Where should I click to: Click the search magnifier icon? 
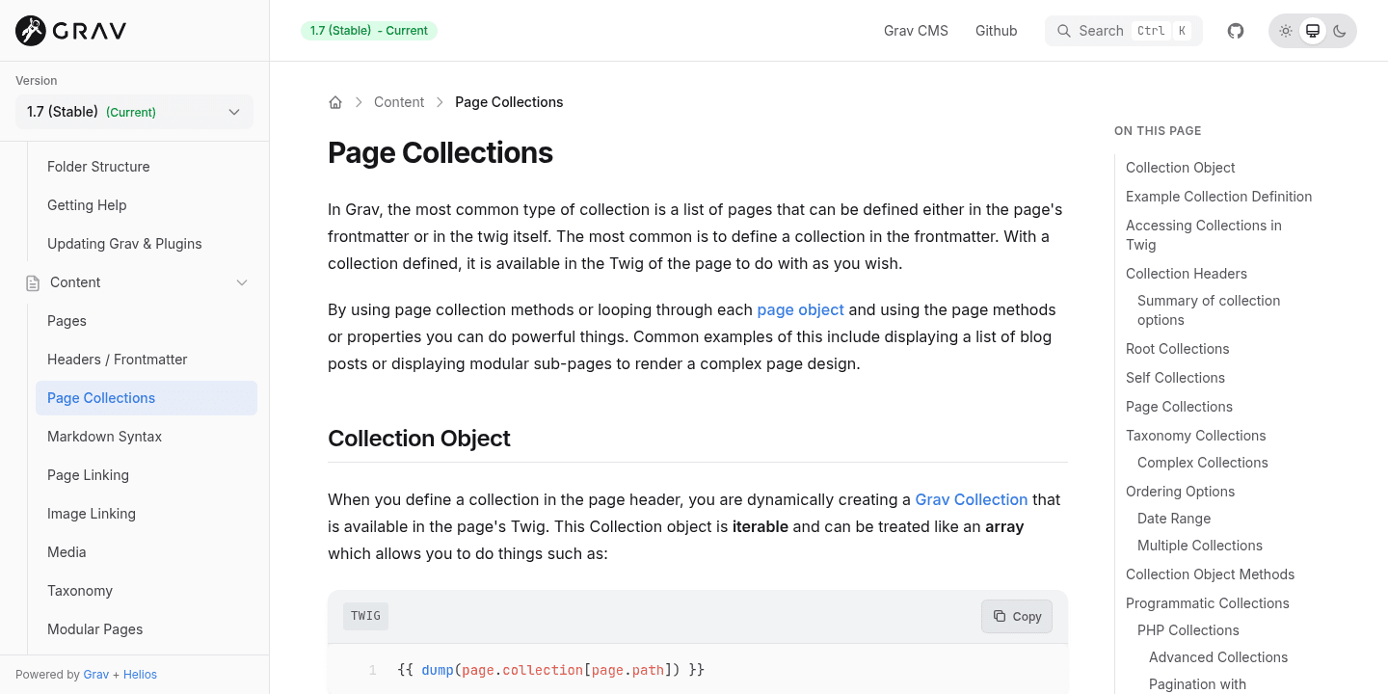click(1064, 31)
